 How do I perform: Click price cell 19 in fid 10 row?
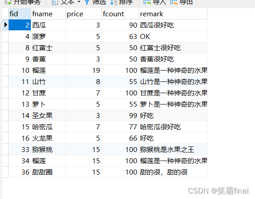point(83,71)
